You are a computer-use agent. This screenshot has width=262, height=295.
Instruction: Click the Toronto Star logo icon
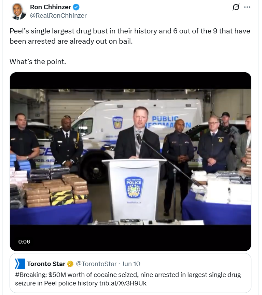pyautogui.click(x=20, y=264)
